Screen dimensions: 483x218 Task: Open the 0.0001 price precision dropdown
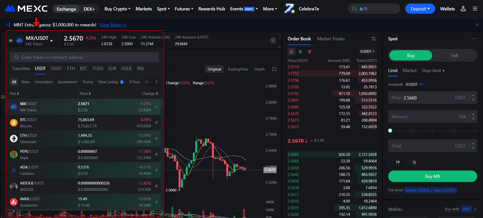[x=367, y=52]
